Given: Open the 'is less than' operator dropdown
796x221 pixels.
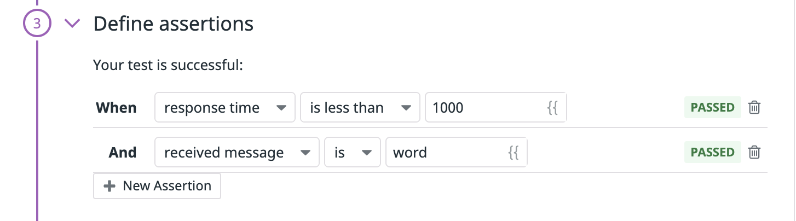Looking at the screenshot, I should click(x=360, y=108).
